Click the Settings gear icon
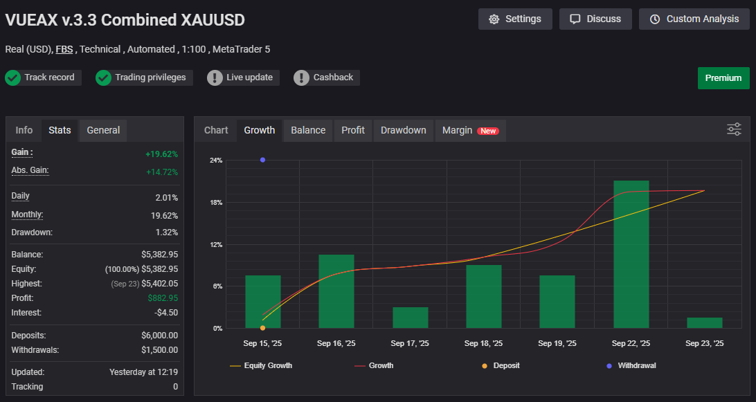 [494, 19]
